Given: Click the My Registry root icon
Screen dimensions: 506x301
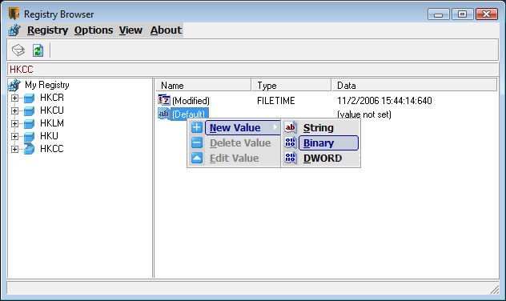Looking at the screenshot, I should [x=14, y=85].
